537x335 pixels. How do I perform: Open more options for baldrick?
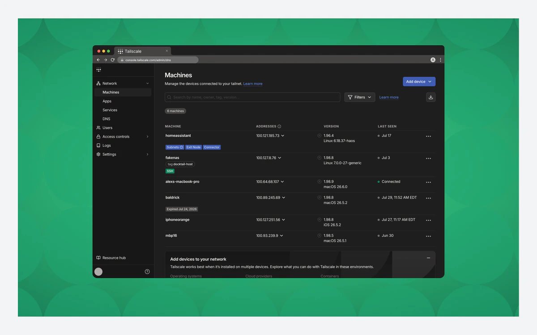428,198
